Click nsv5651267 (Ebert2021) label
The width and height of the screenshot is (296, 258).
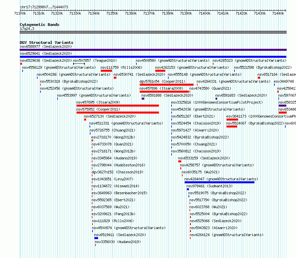pyautogui.click(x=193, y=116)
